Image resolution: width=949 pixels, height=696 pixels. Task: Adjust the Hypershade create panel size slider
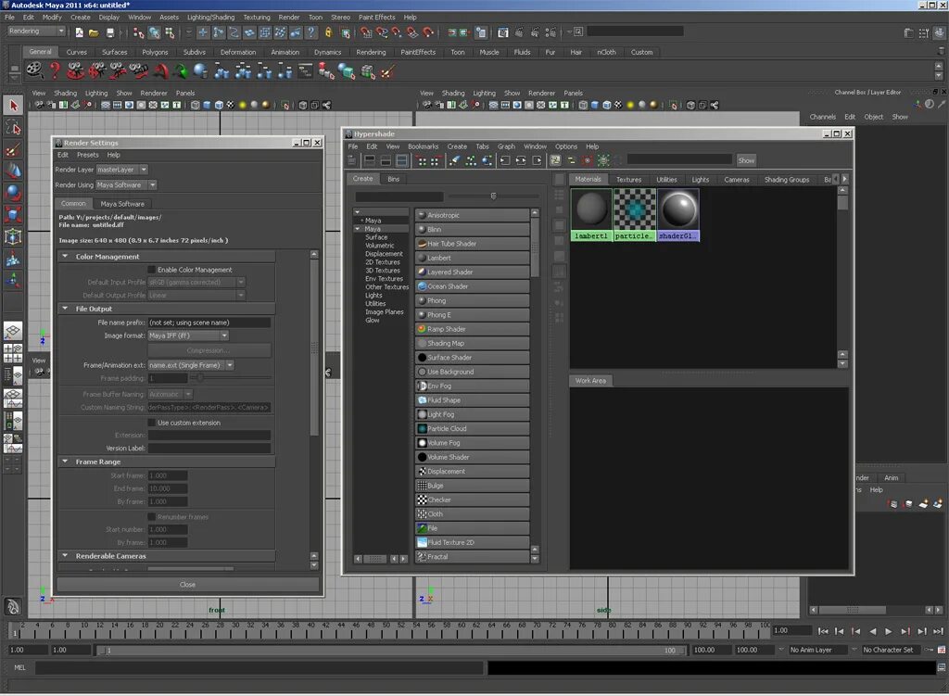493,196
